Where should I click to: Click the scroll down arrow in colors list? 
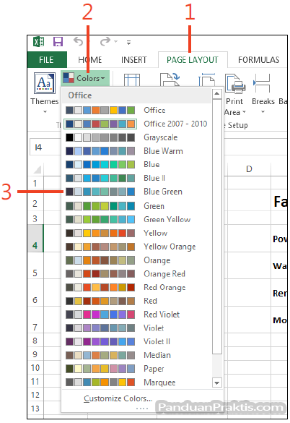pos(216,383)
